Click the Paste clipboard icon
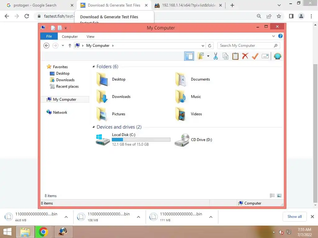 [x=235, y=56]
